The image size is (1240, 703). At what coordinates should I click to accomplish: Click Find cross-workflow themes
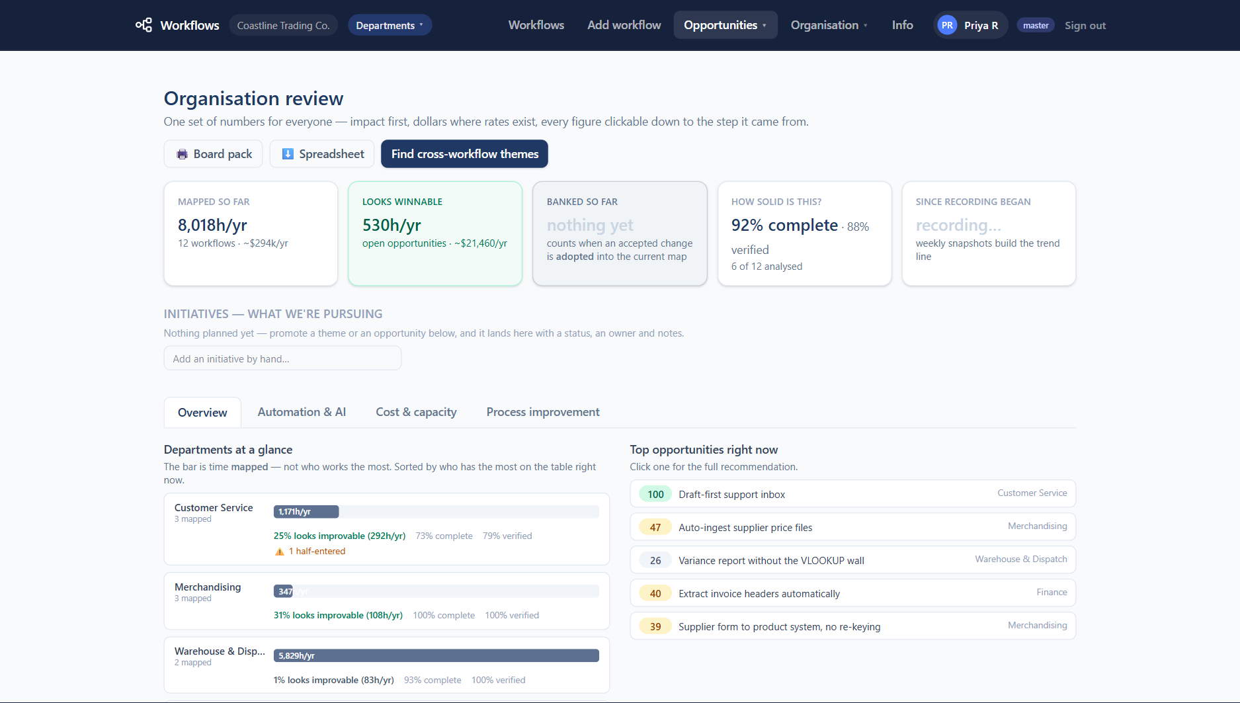(464, 154)
